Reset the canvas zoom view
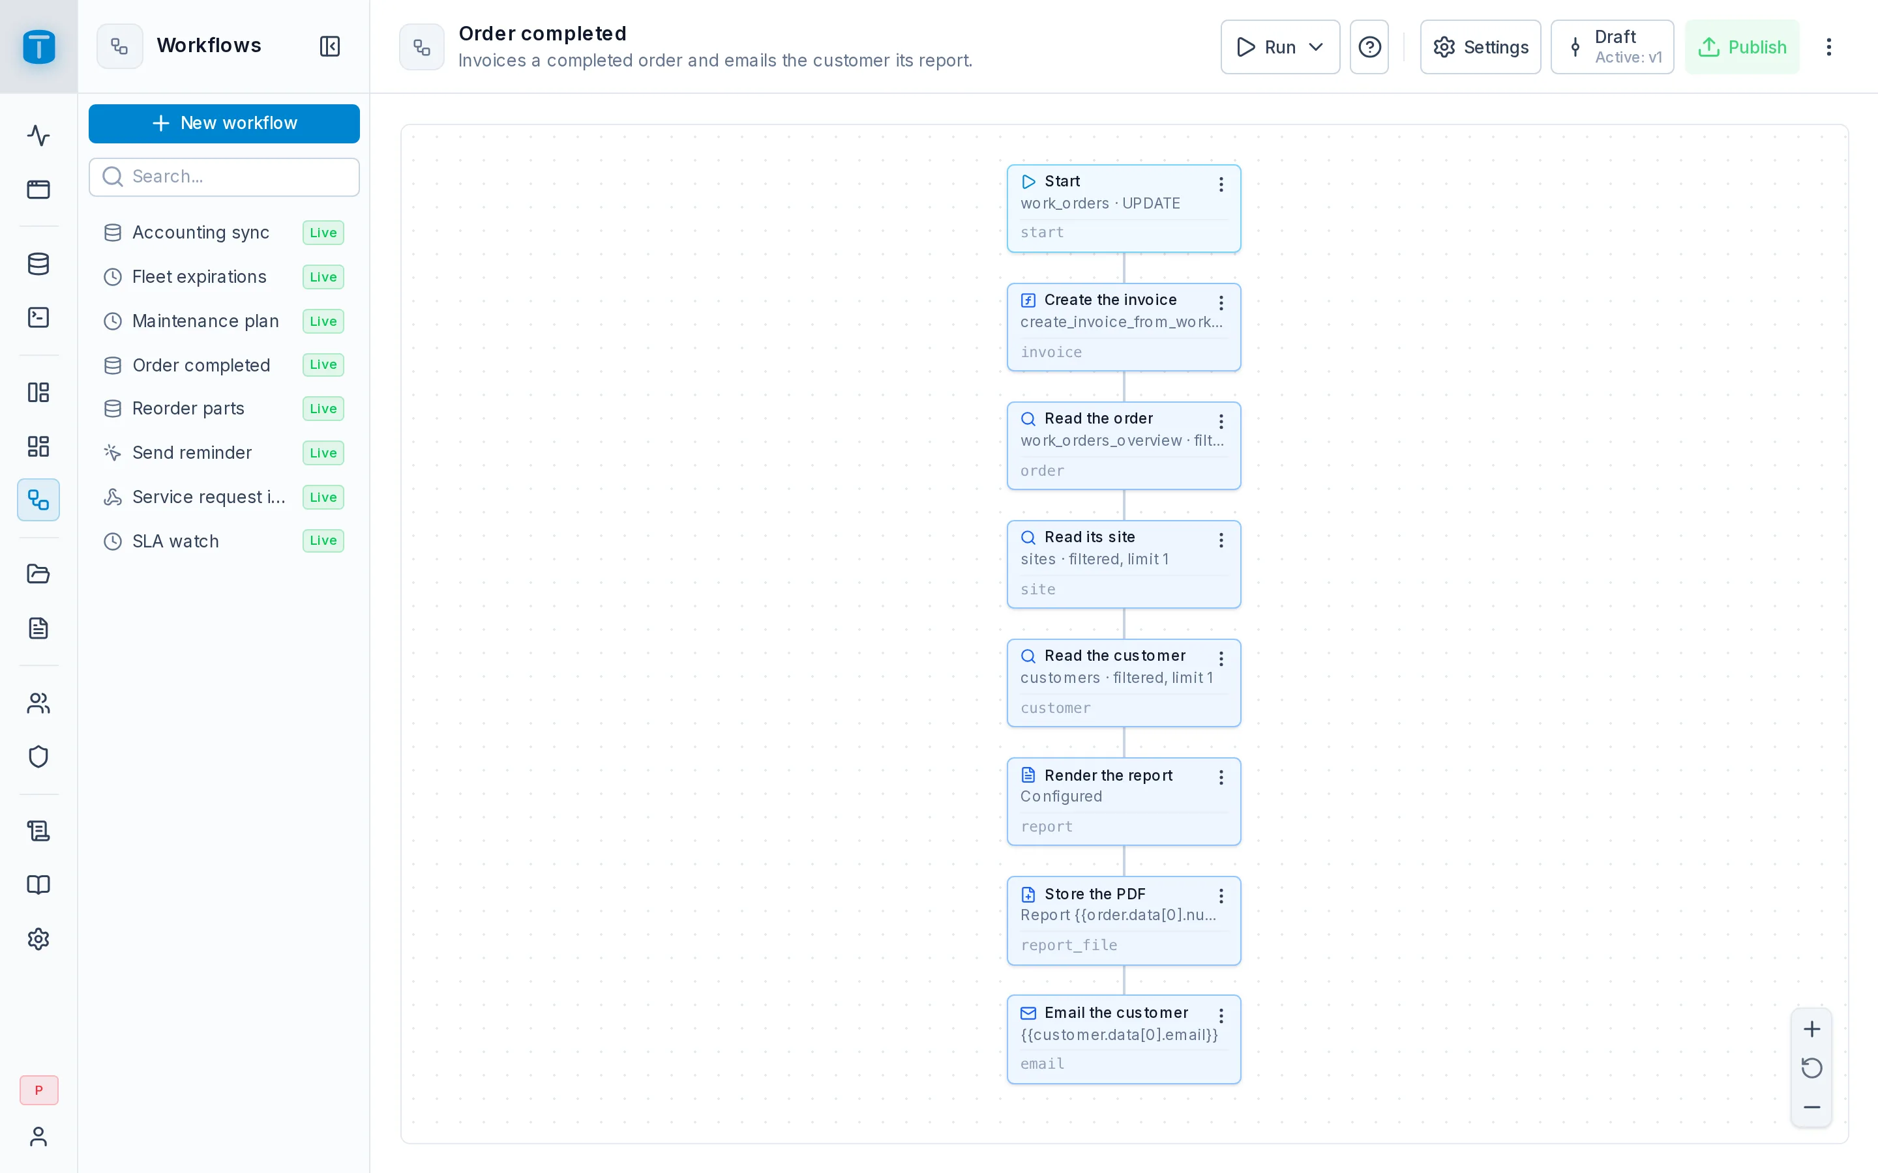1878x1173 pixels. coord(1811,1068)
